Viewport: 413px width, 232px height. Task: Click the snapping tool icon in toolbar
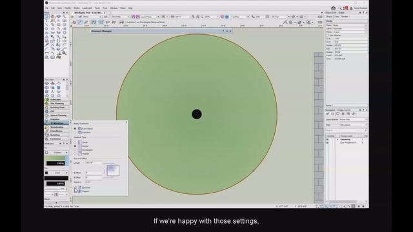[285, 23]
